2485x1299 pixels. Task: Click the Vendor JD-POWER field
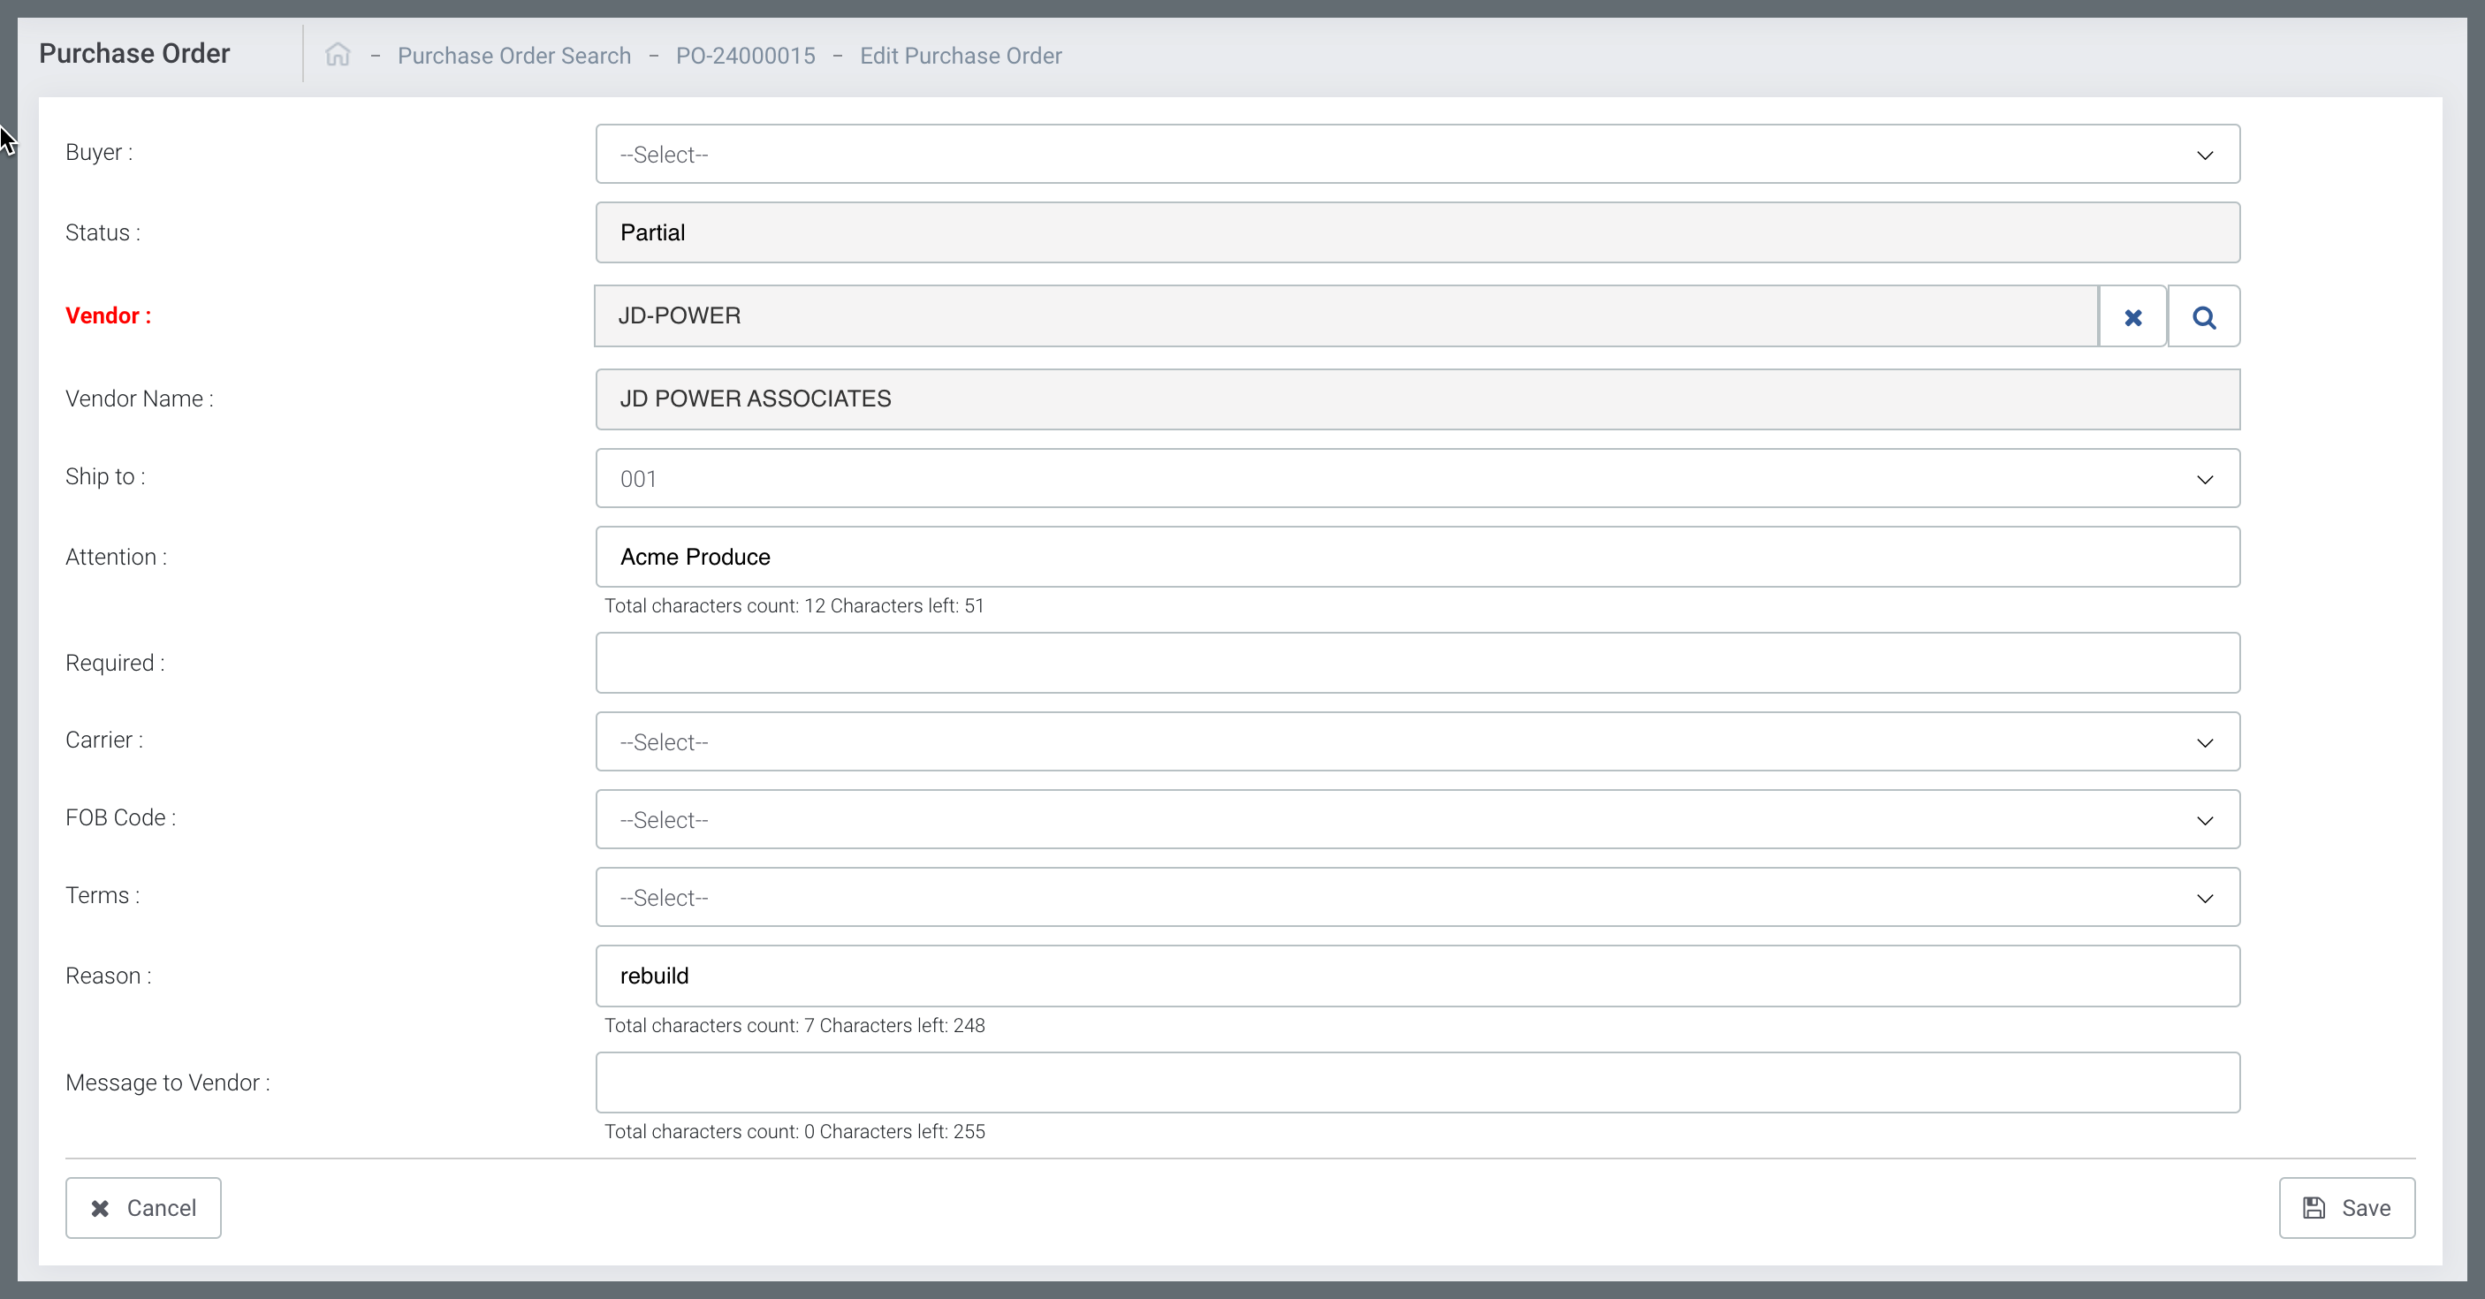click(x=1346, y=316)
